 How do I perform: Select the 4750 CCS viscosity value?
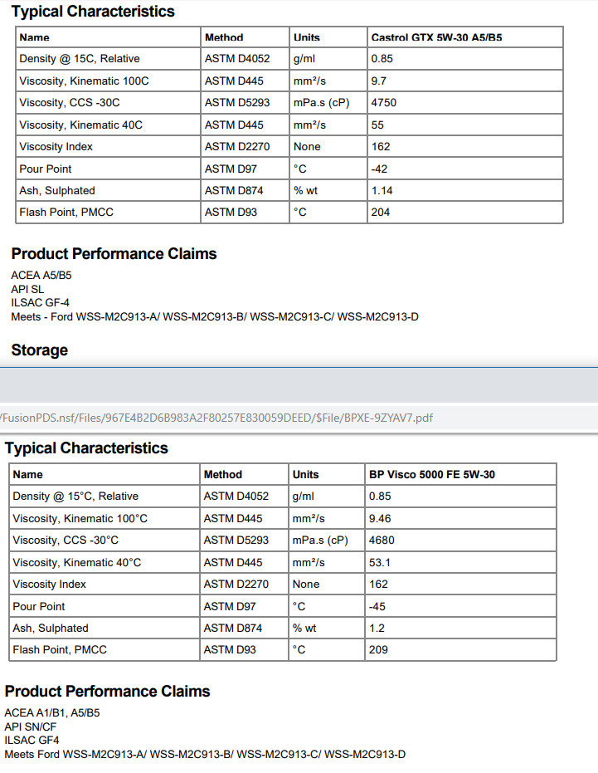384,103
